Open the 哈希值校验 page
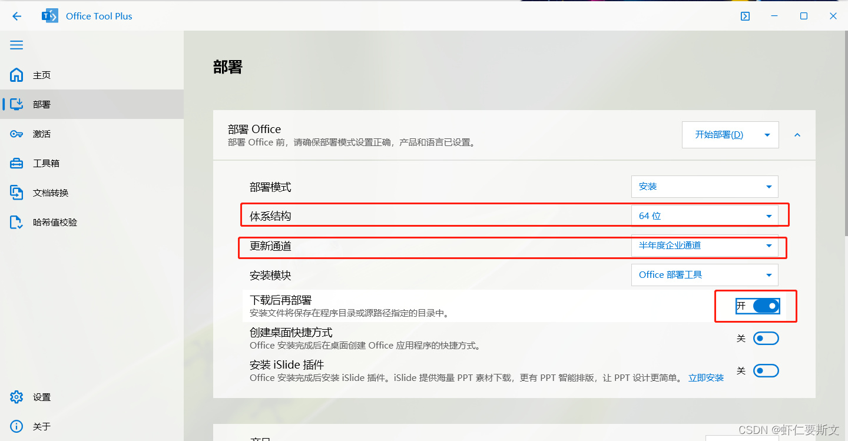 click(92, 222)
